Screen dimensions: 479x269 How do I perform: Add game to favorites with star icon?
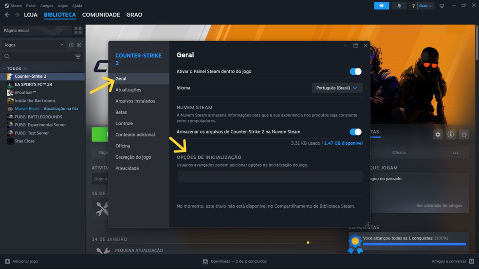464,134
